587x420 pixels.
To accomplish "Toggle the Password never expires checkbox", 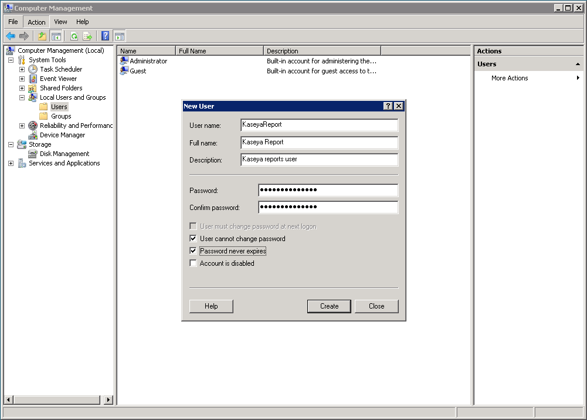I will coord(193,251).
